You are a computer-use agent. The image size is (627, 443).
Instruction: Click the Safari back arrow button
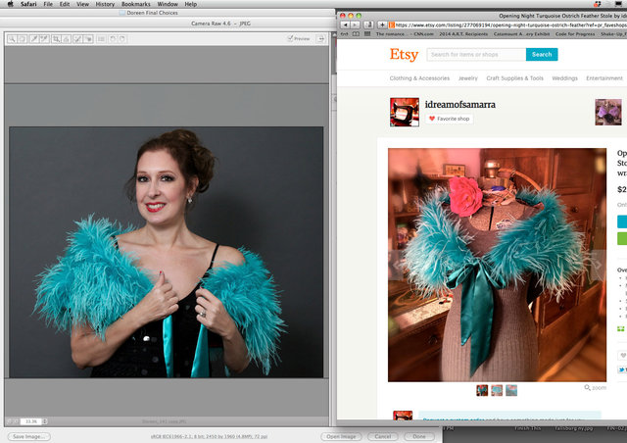[344, 24]
